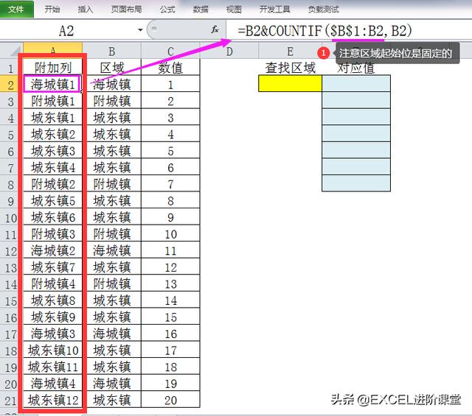Open the 文件 file menu tab
The image size is (472, 416).
[x=16, y=10]
